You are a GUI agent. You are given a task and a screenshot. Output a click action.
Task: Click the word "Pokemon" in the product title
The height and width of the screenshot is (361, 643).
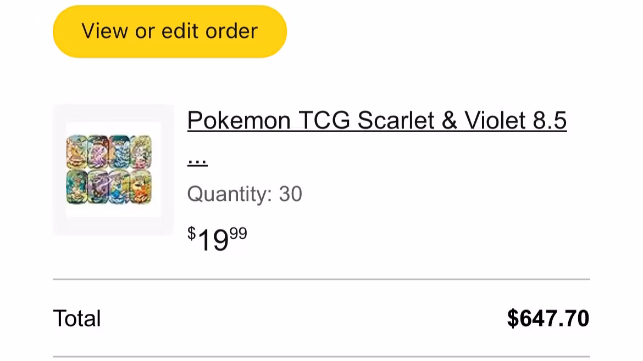pos(239,120)
